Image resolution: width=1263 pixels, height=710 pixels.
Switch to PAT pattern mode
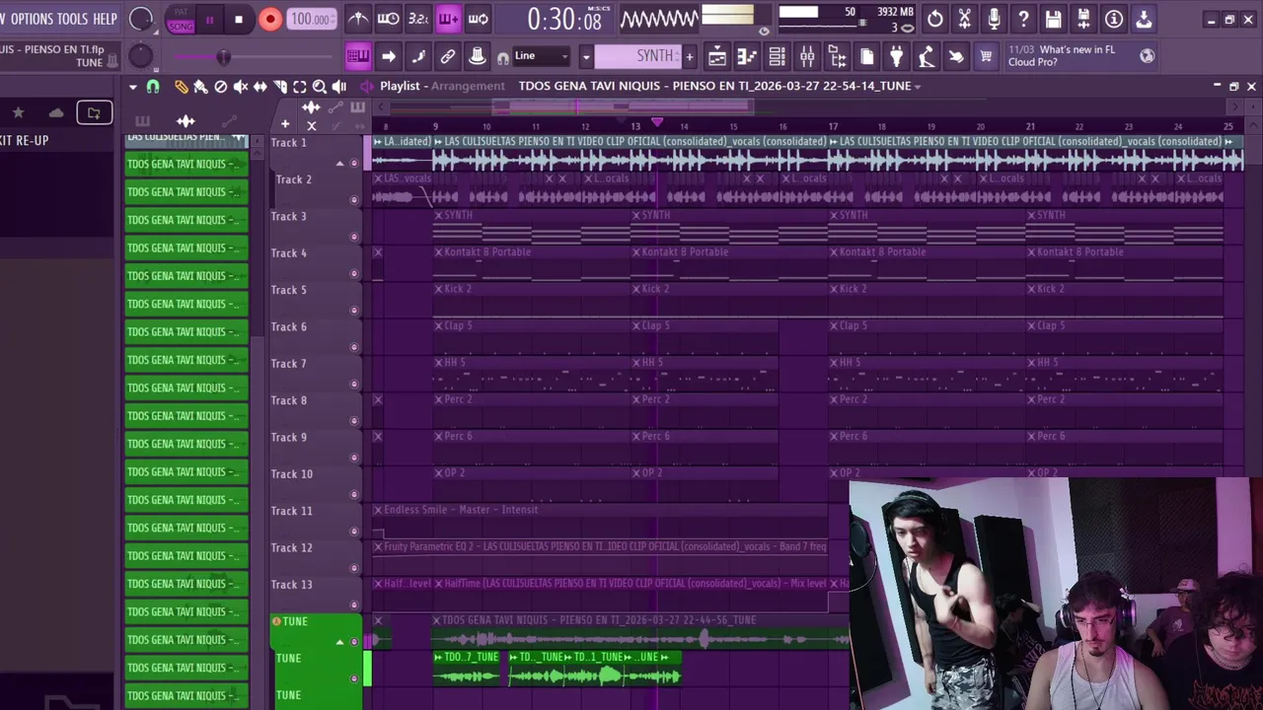(x=181, y=12)
